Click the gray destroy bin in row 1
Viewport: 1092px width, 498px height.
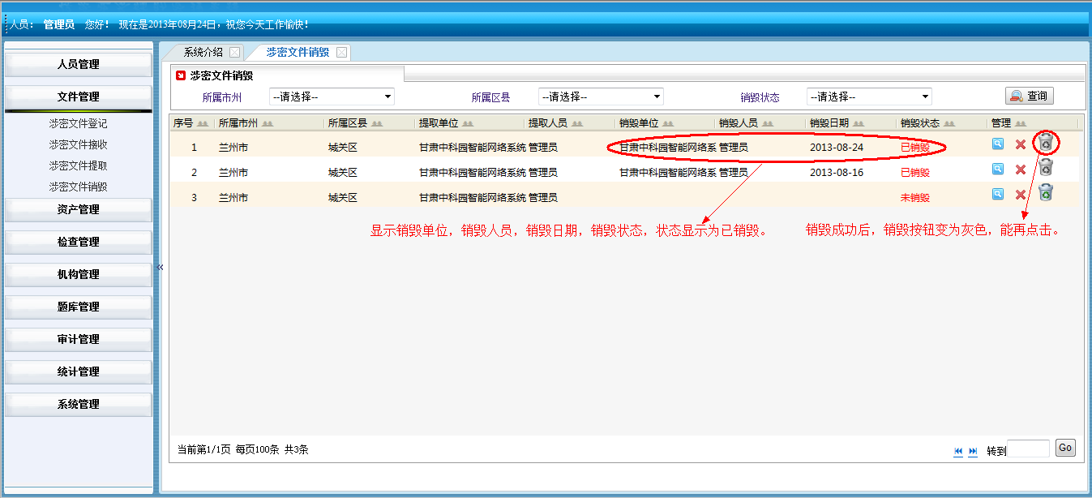click(1047, 143)
